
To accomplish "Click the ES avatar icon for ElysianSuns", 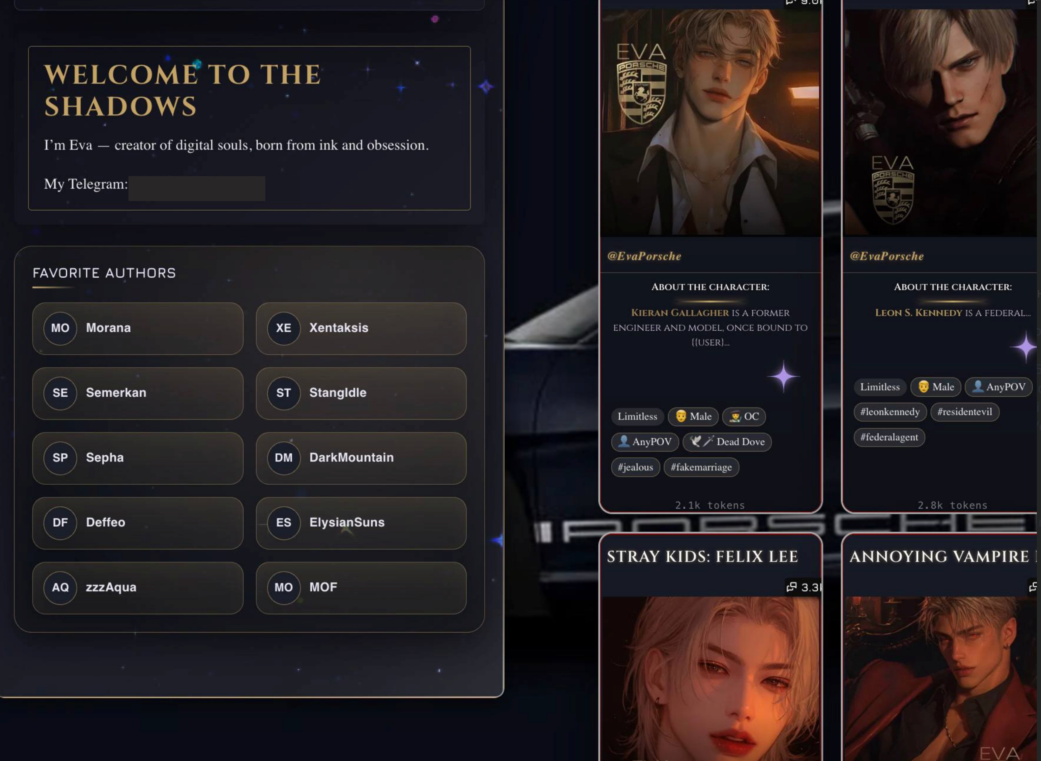I will tap(284, 523).
